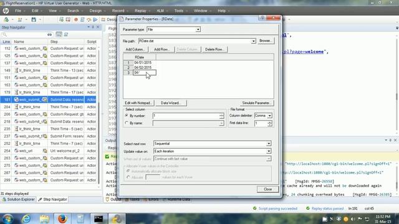Close the Step Navigator panel

[98, 27]
